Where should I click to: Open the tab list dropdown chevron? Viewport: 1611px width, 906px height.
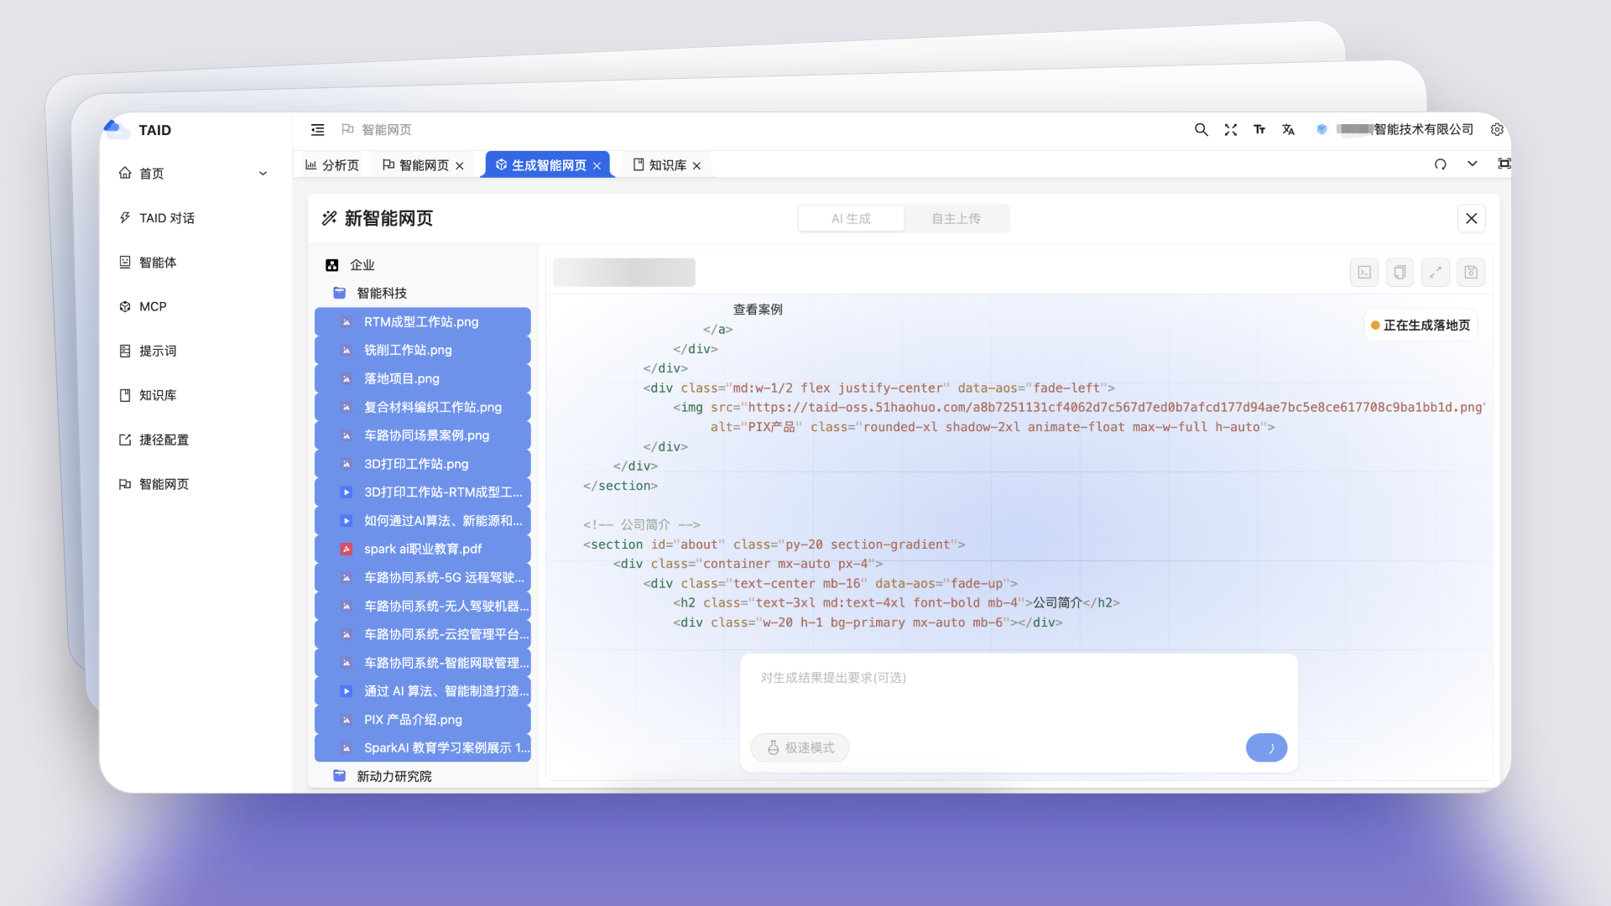[1472, 164]
